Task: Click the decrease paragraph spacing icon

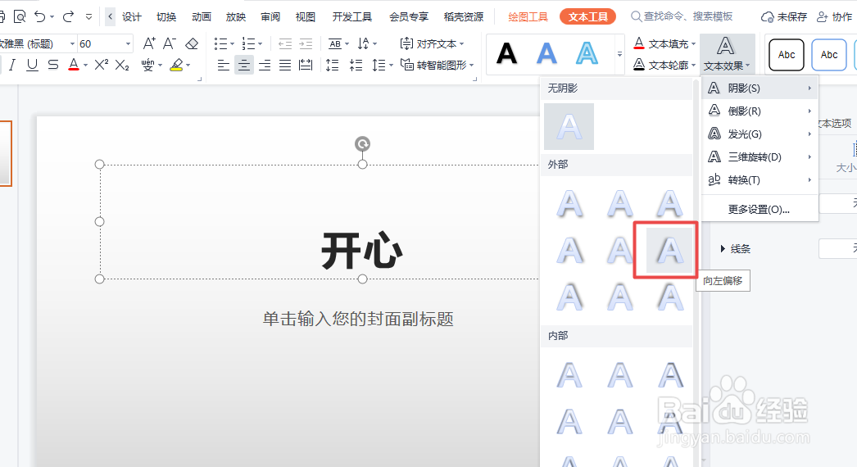Action: [x=356, y=66]
